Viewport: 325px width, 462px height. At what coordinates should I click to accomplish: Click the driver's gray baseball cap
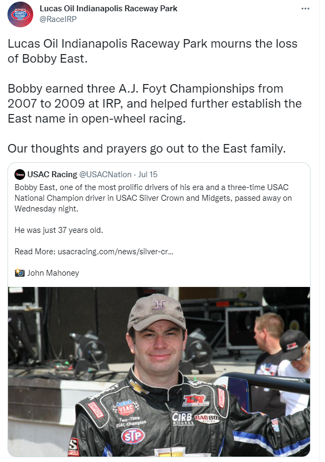tap(157, 312)
